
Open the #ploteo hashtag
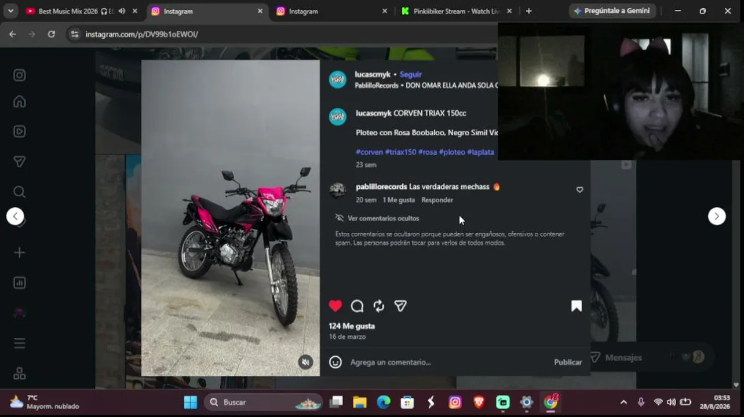(452, 152)
